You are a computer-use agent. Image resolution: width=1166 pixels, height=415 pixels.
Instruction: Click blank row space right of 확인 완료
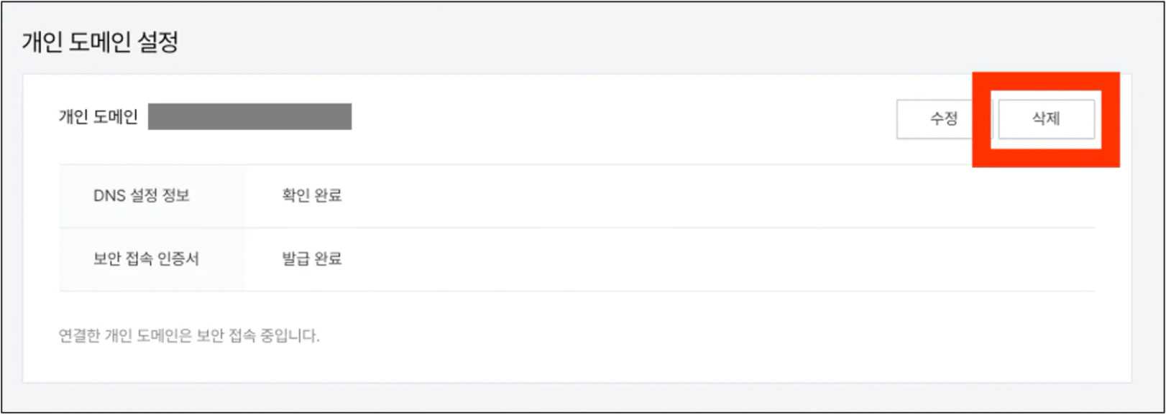click(x=647, y=195)
